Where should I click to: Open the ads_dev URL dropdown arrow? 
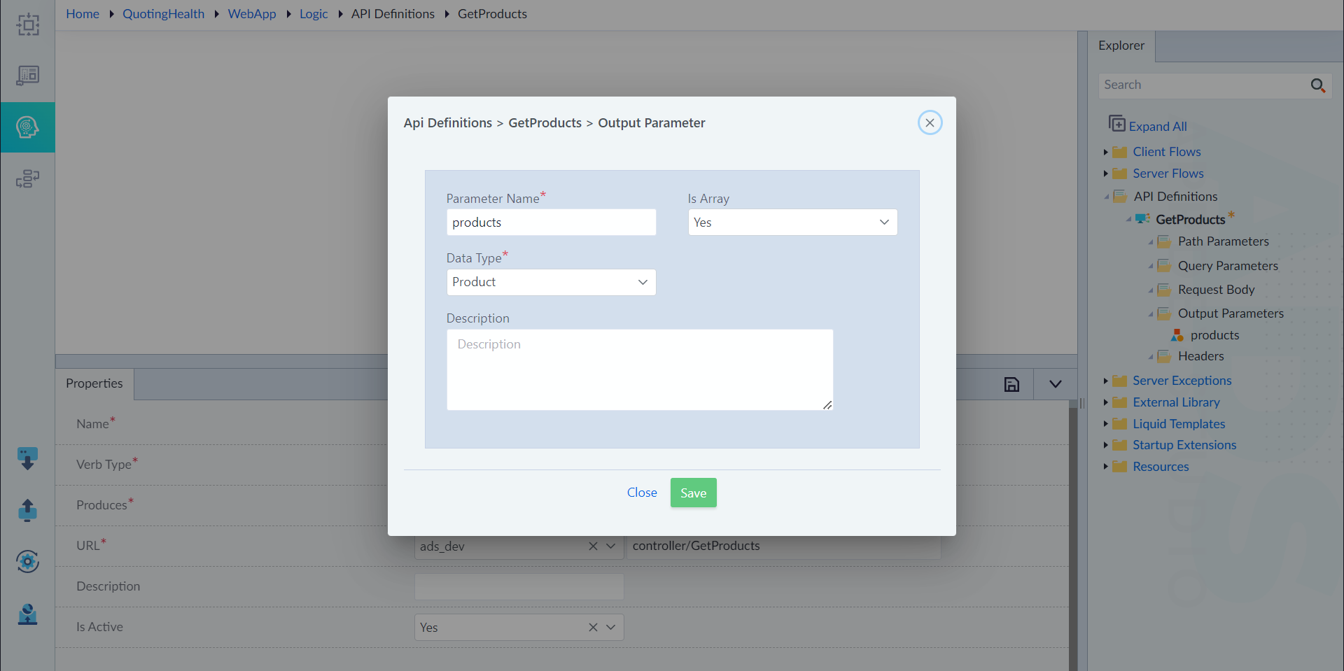610,546
